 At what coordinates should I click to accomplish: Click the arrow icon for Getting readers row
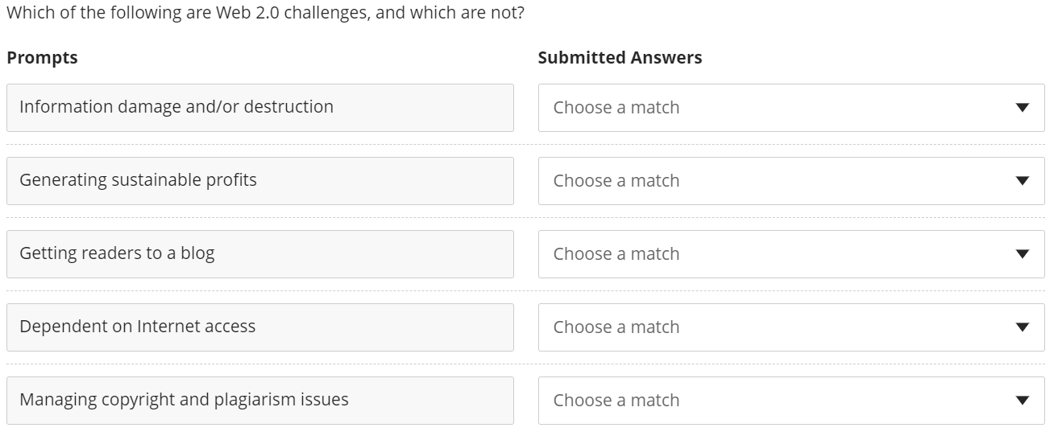point(1023,254)
